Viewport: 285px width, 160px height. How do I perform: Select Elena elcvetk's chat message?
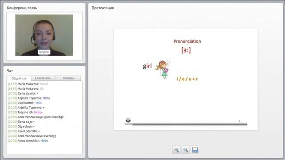23,93
